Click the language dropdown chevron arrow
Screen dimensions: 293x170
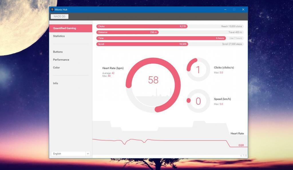88,154
